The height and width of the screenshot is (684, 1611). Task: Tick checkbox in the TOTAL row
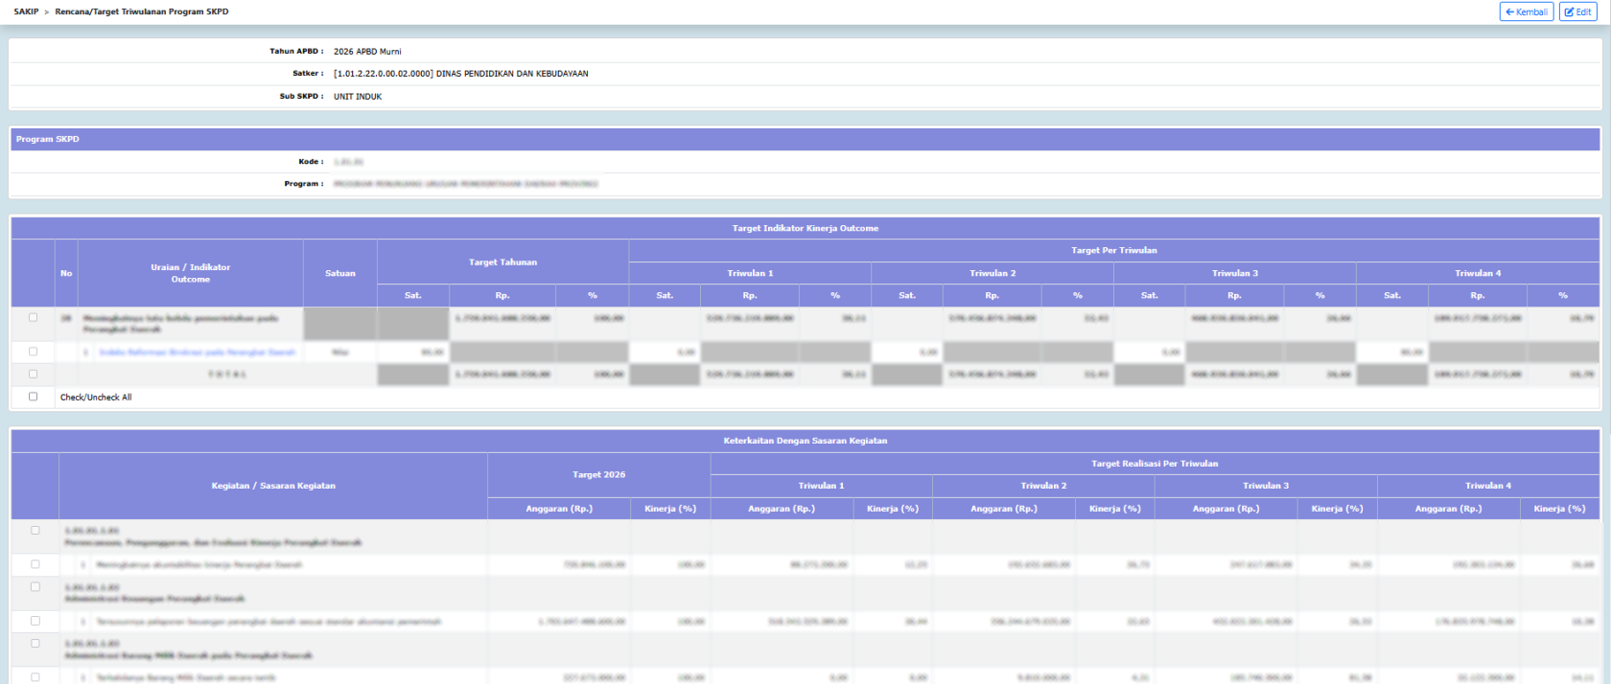click(34, 374)
